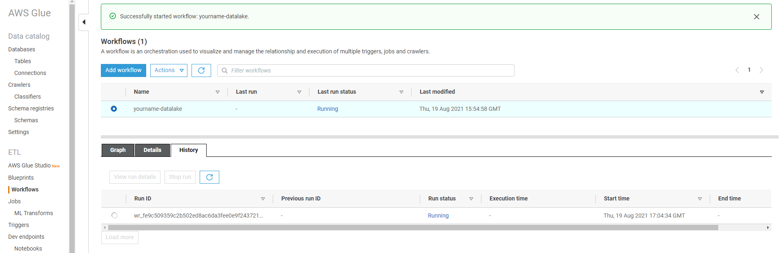Viewport: 784px width, 253px height.
Task: Select the yourname-datalake workflow radio button
Action: pyautogui.click(x=114, y=109)
